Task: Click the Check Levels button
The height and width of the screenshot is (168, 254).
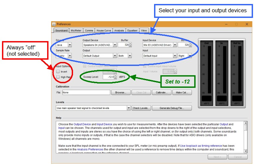Action: click(x=141, y=108)
